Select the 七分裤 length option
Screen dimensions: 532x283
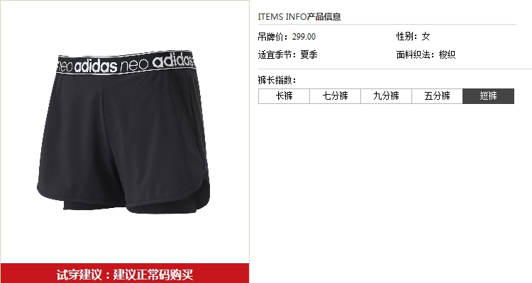(x=336, y=96)
